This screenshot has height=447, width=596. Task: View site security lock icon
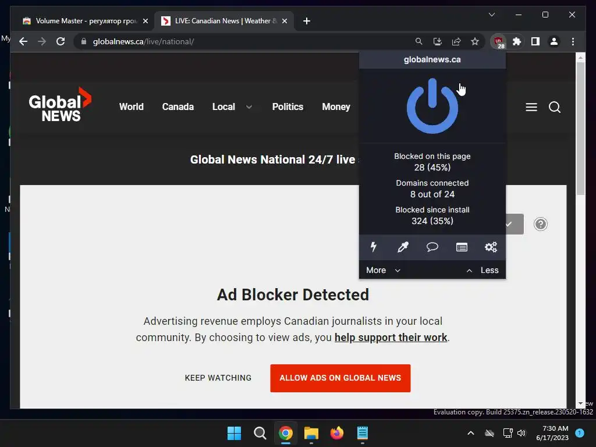(84, 41)
